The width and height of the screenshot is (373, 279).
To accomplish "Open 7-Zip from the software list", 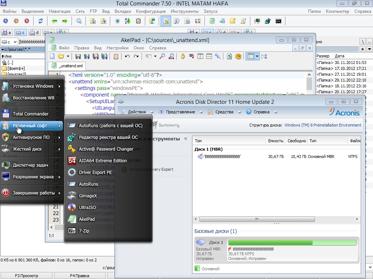I will point(84,231).
